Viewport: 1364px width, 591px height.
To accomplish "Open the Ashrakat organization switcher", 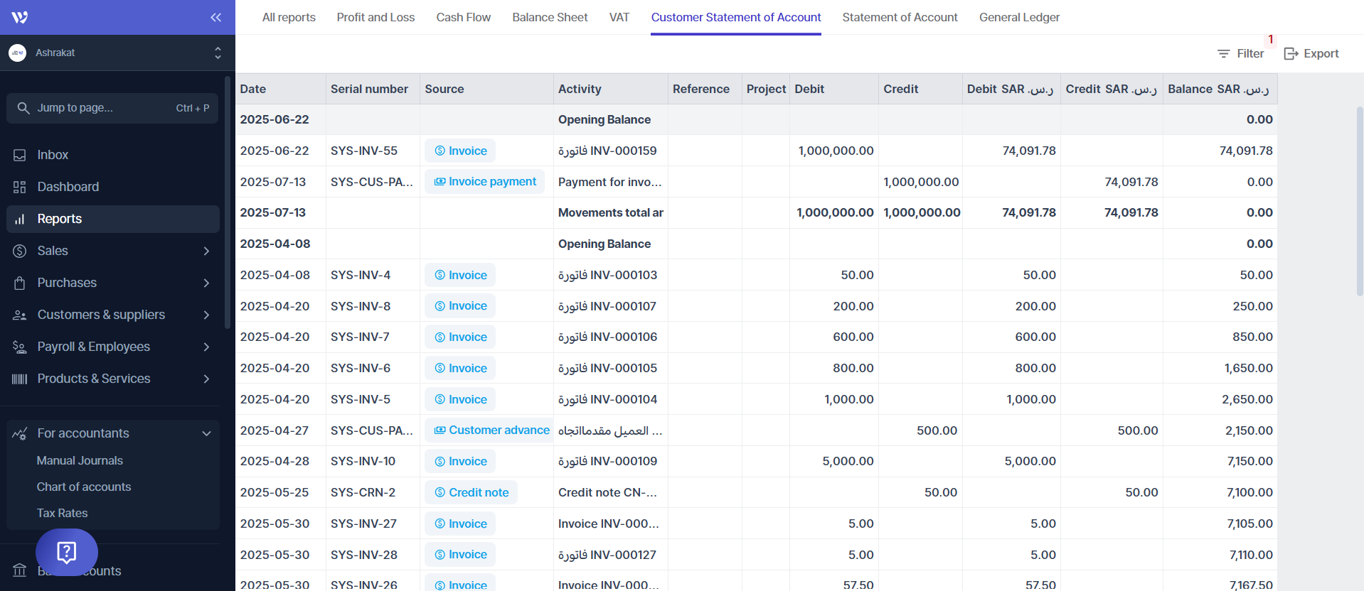I will click(x=218, y=53).
